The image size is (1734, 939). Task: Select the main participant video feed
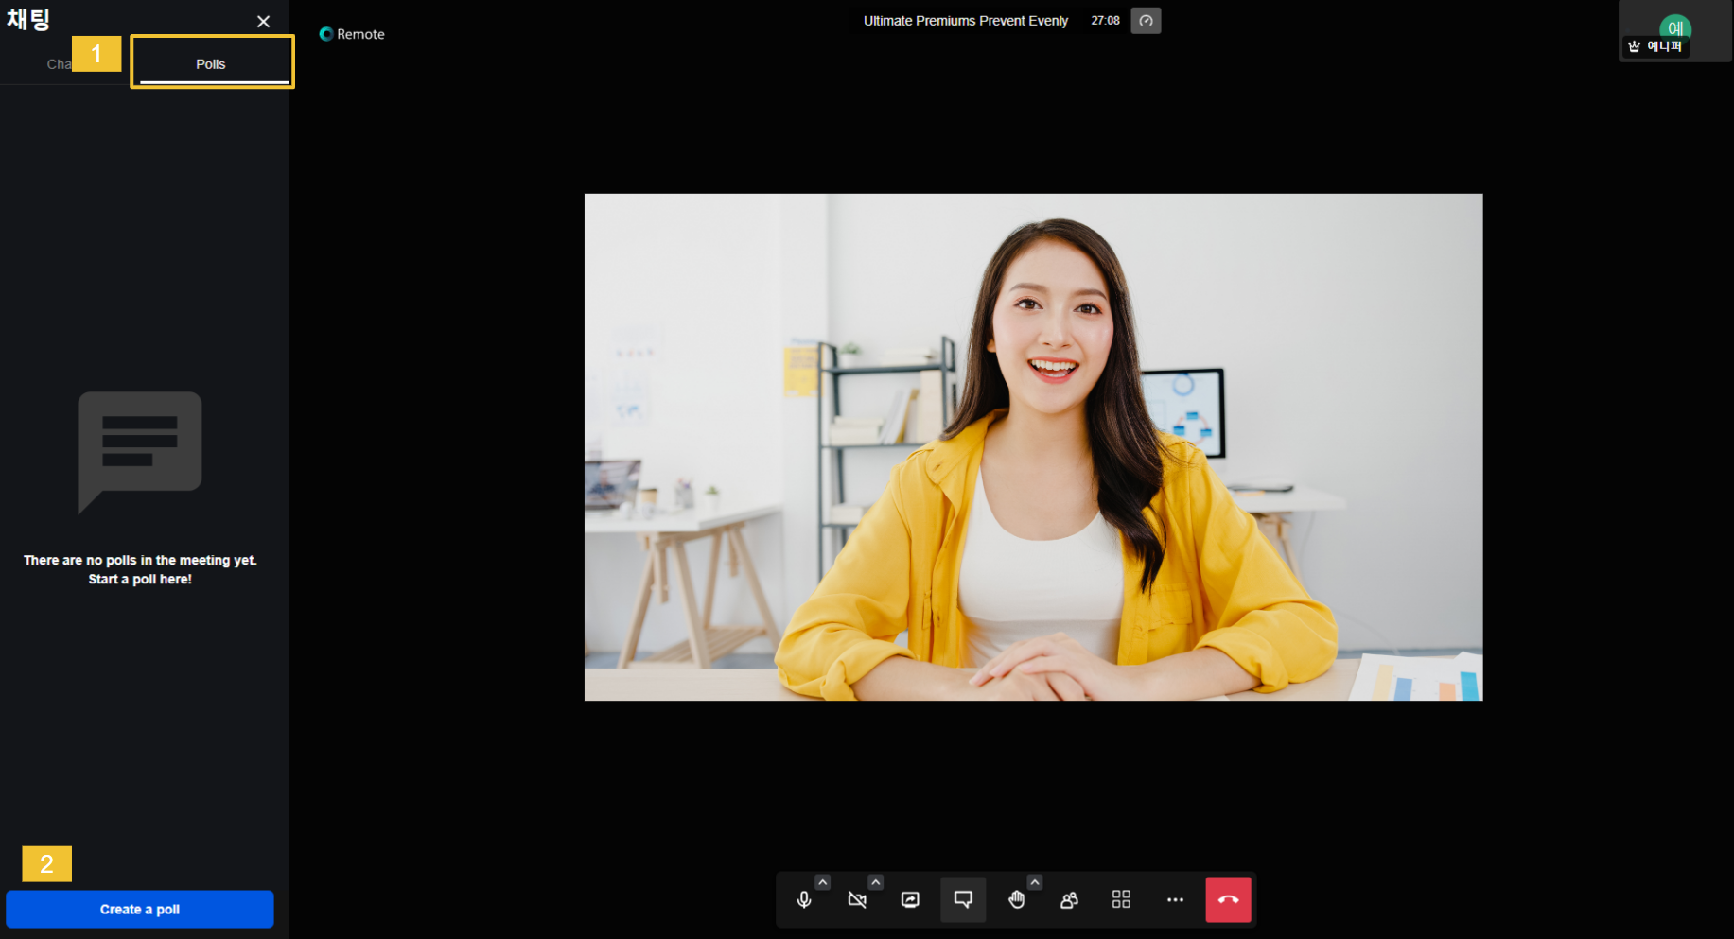click(x=1033, y=446)
